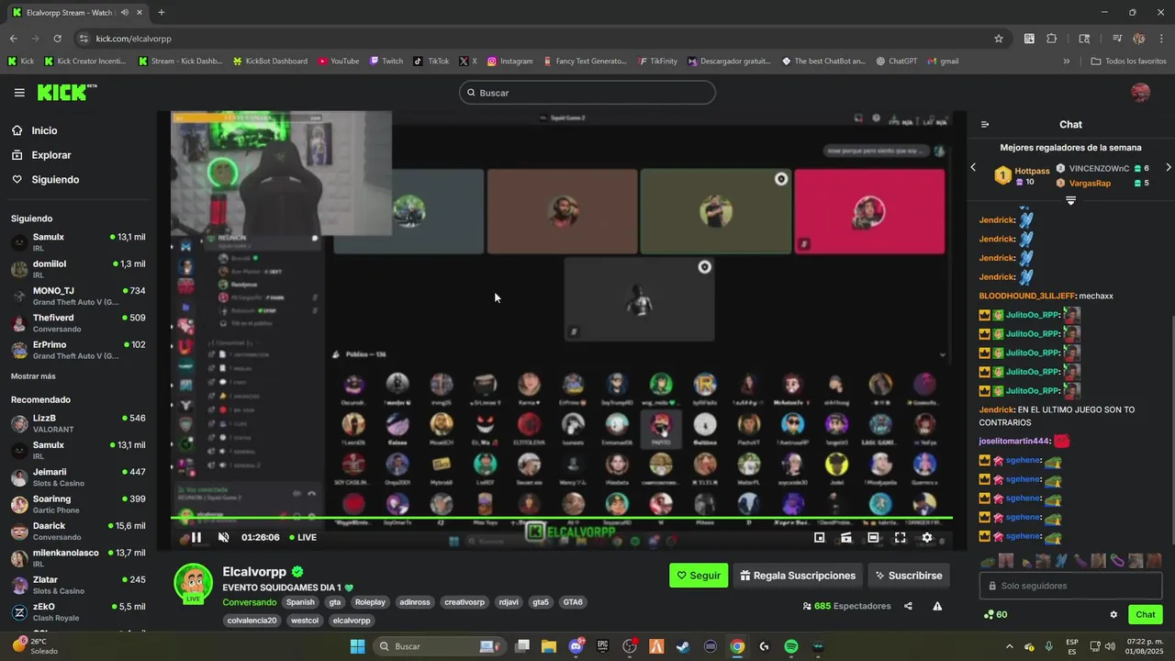Bookmark this page with the star
The height and width of the screenshot is (661, 1175).
(x=999, y=39)
